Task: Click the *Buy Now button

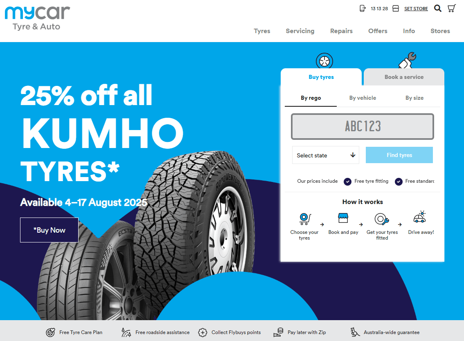Action: click(49, 230)
